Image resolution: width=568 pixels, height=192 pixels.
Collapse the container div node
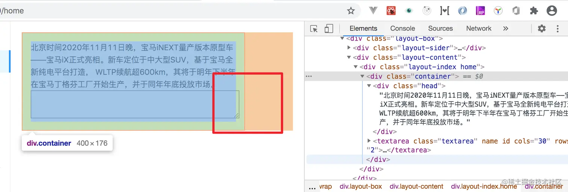pyautogui.click(x=363, y=76)
